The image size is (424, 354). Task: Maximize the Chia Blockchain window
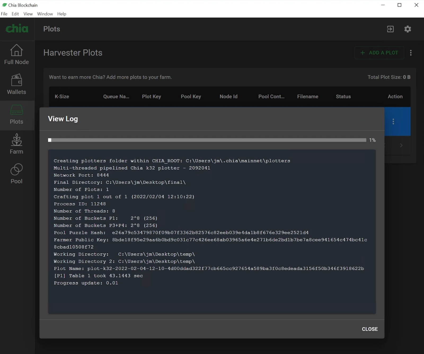pyautogui.click(x=399, y=5)
